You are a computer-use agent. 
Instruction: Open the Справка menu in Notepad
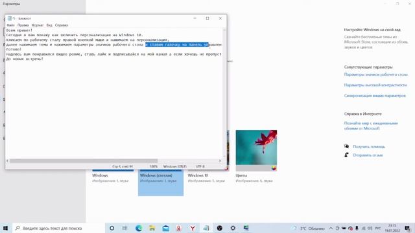point(62,25)
